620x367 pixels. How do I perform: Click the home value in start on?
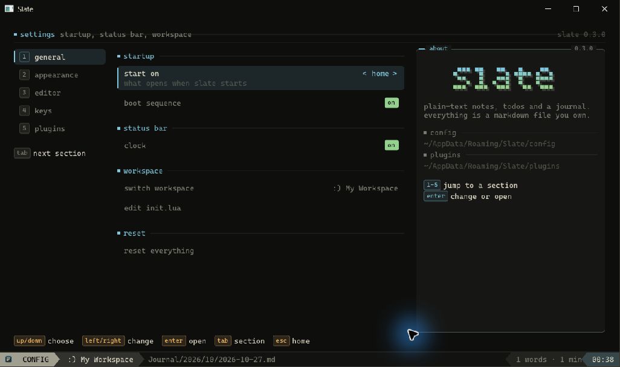[x=380, y=74]
